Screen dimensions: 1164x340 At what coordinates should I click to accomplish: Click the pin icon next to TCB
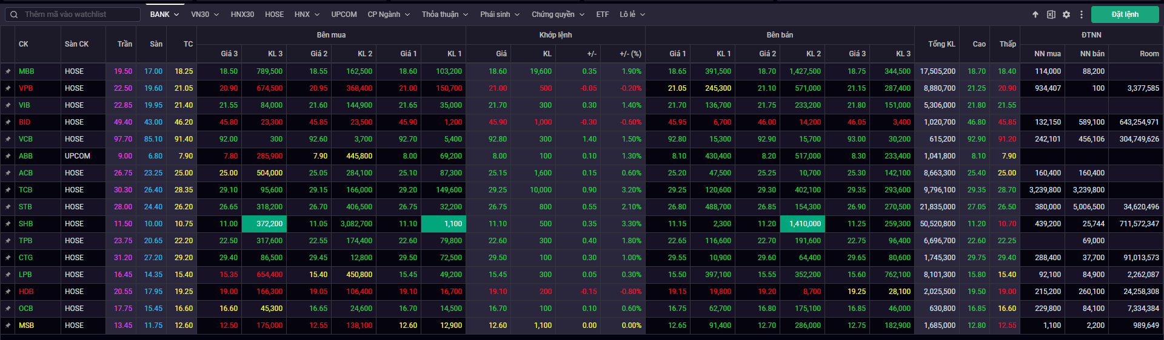click(x=8, y=190)
